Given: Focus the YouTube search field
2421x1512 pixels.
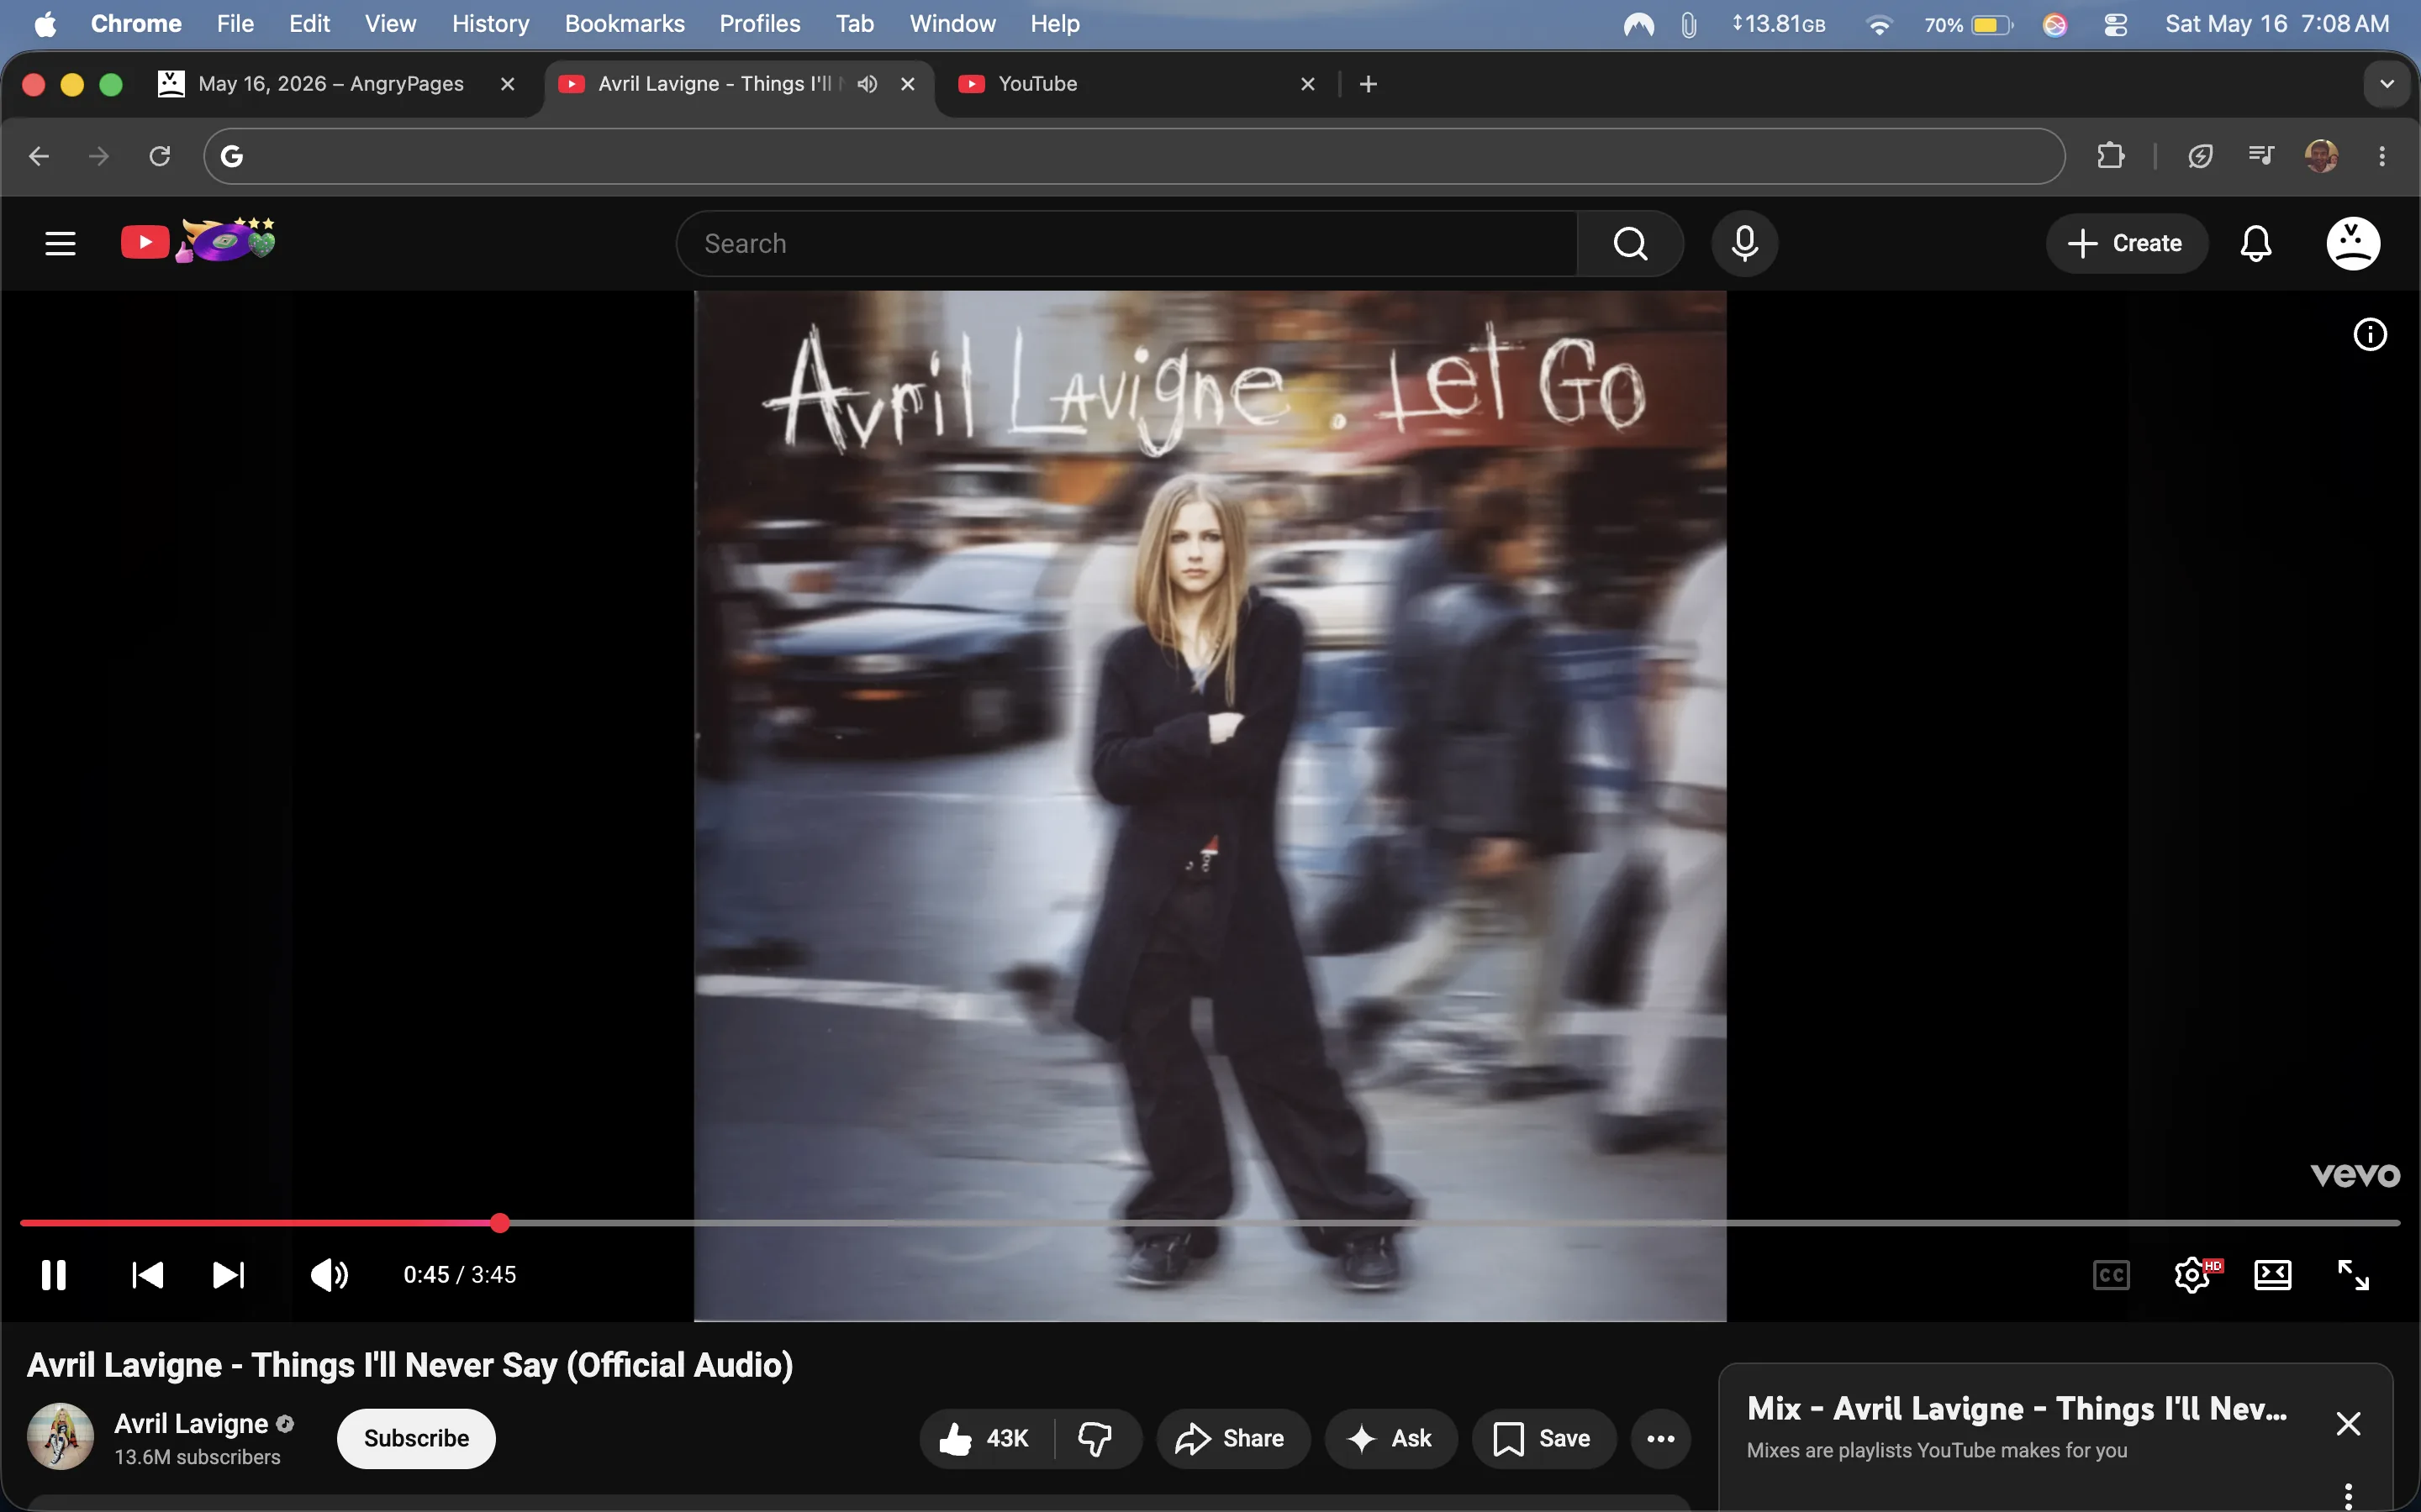Looking at the screenshot, I should tap(1126, 243).
